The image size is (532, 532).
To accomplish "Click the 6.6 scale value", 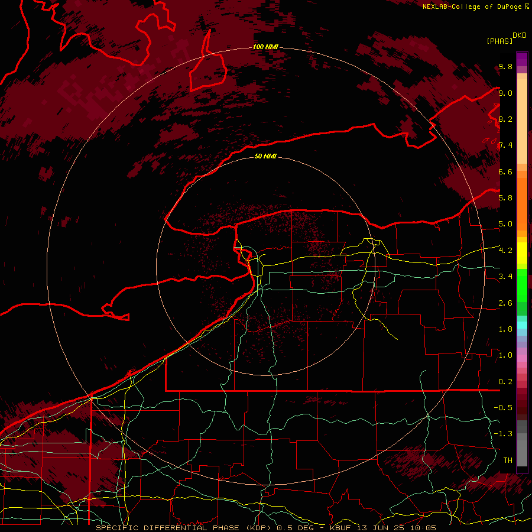I will (505, 171).
